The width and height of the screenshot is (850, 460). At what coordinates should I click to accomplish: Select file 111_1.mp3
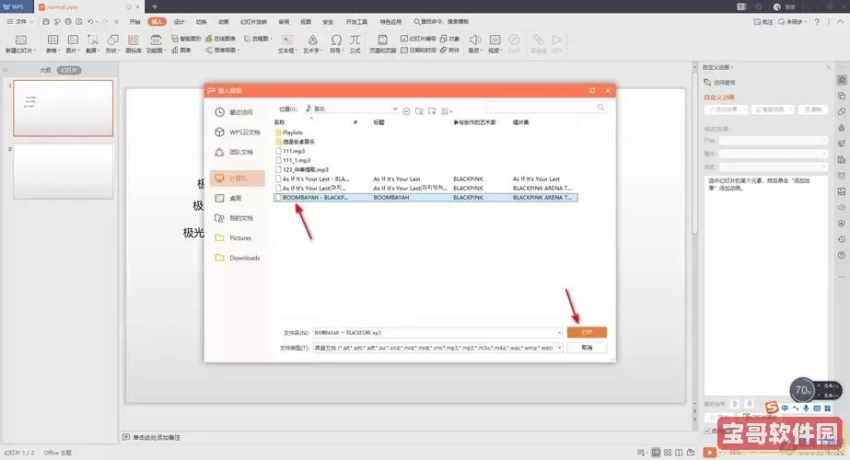[x=293, y=160]
